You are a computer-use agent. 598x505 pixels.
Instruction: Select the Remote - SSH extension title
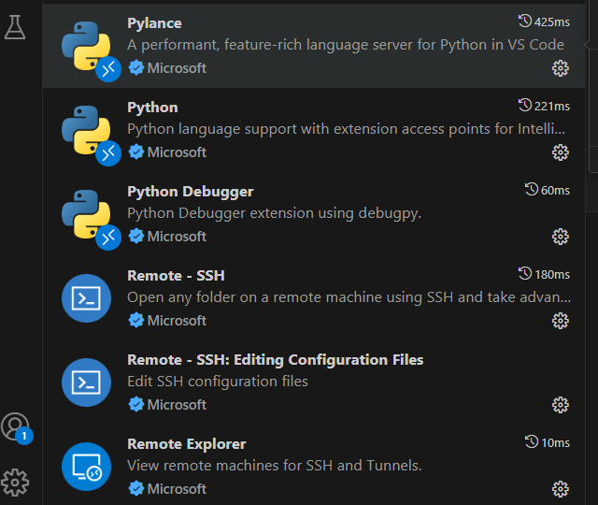coord(176,276)
